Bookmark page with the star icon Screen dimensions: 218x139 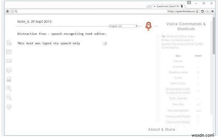12,11
